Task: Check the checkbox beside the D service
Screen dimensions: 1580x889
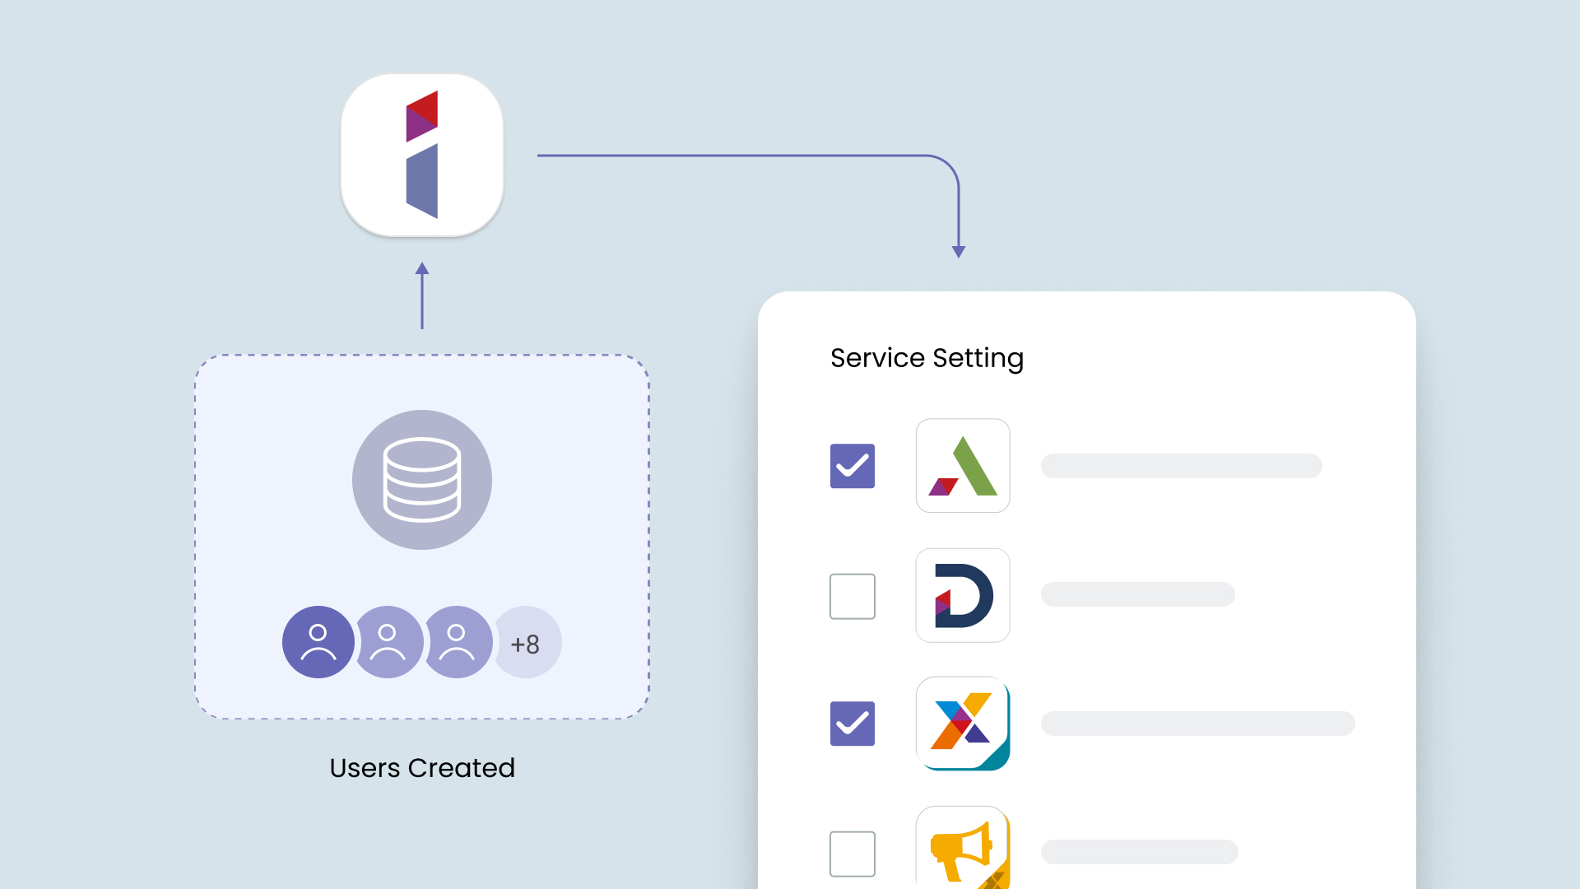Action: point(853,596)
